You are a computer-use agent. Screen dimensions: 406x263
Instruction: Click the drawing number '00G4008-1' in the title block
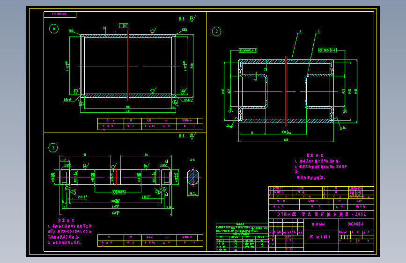pyautogui.click(x=355, y=224)
